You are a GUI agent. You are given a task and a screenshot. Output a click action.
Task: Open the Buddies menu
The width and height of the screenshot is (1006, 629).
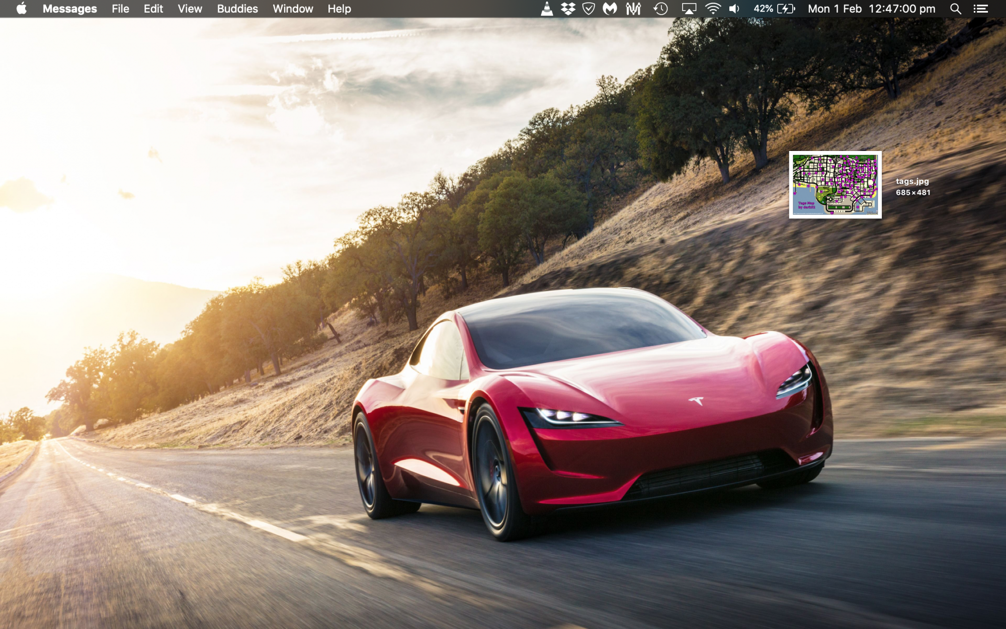[237, 9]
